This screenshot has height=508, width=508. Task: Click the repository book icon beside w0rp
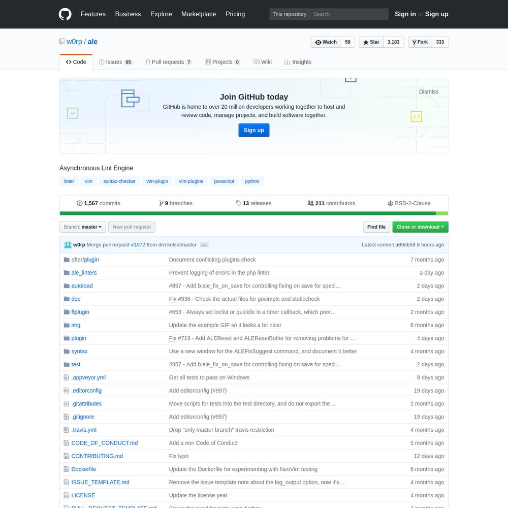pyautogui.click(x=62, y=42)
